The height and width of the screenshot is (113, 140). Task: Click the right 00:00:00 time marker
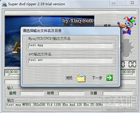pos(129,72)
